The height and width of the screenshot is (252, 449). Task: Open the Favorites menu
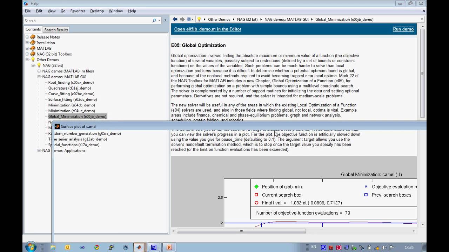(x=78, y=11)
